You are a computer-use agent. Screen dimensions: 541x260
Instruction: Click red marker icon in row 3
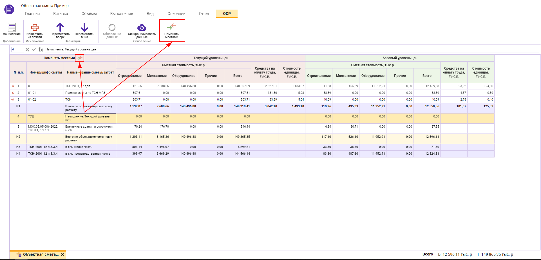[13, 99]
